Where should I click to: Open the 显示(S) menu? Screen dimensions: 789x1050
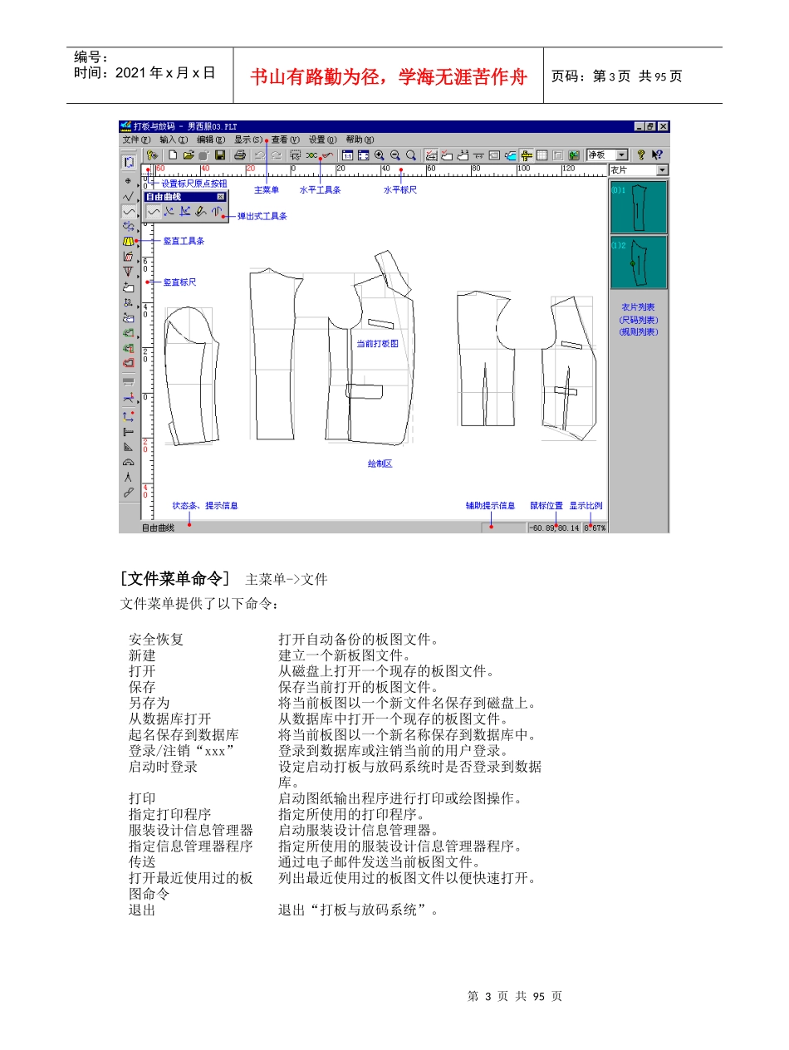click(x=248, y=140)
